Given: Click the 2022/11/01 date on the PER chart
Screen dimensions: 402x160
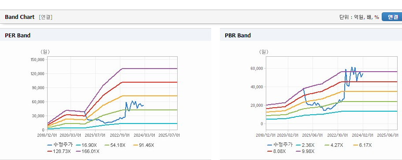Looking at the screenshot, I should tap(120, 135).
